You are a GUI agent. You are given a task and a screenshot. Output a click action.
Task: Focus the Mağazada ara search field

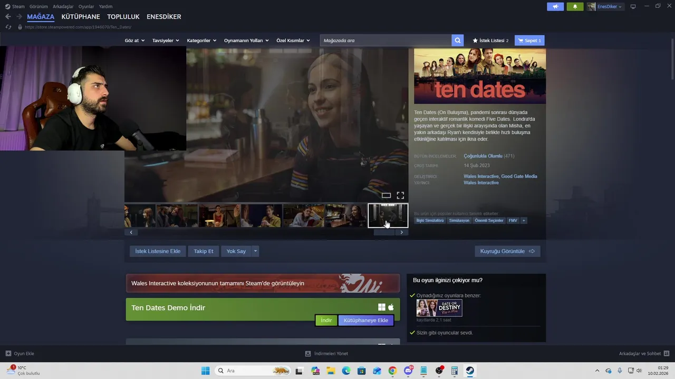385,41
